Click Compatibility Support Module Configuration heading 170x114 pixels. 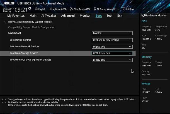click(x=32, y=27)
